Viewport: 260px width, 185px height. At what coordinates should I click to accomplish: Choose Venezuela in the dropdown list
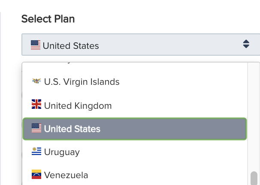pyautogui.click(x=66, y=175)
